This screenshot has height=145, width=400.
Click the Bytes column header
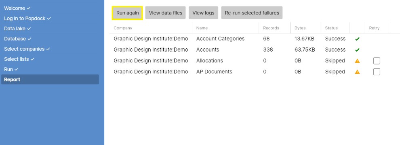click(300, 28)
